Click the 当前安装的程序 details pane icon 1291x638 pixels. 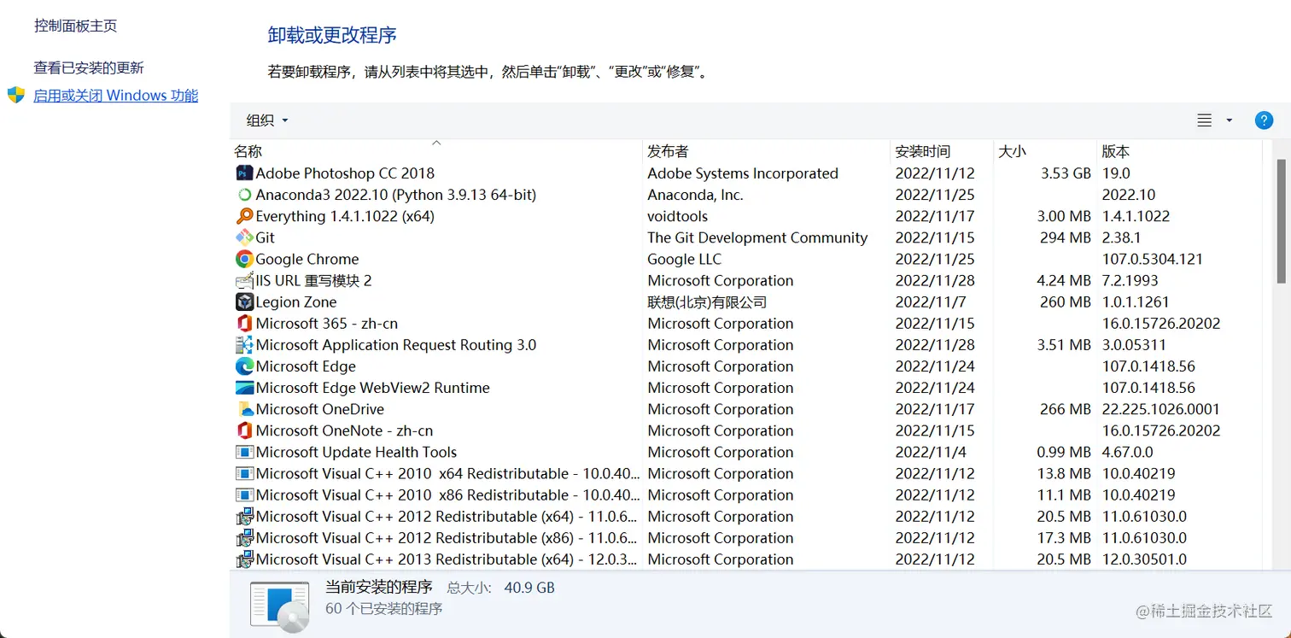(279, 606)
